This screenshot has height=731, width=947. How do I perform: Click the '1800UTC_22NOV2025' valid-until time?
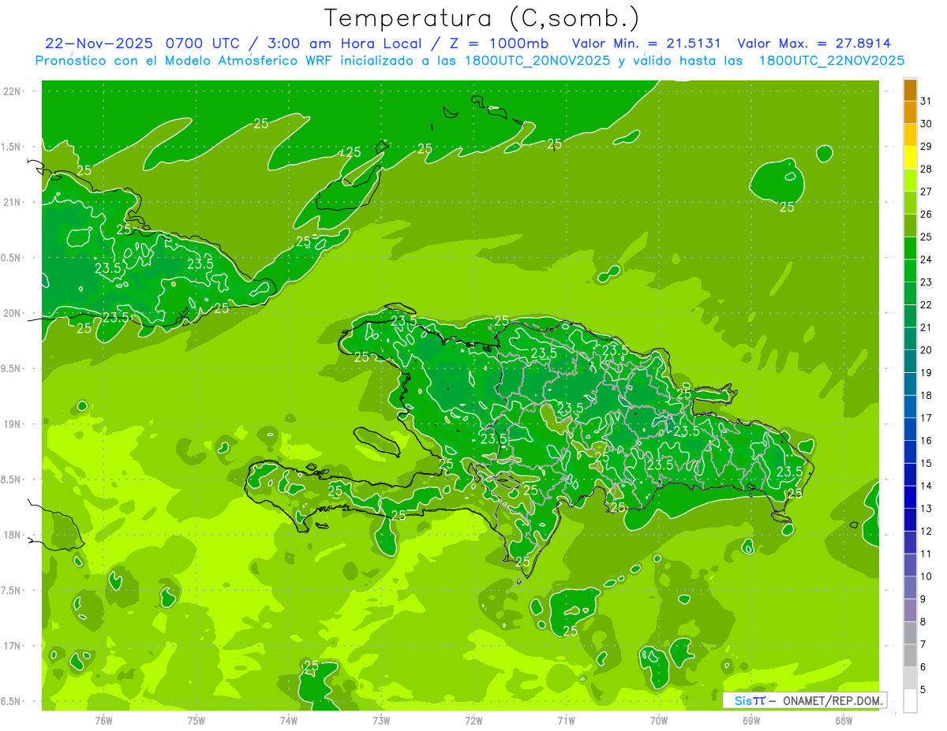832,61
